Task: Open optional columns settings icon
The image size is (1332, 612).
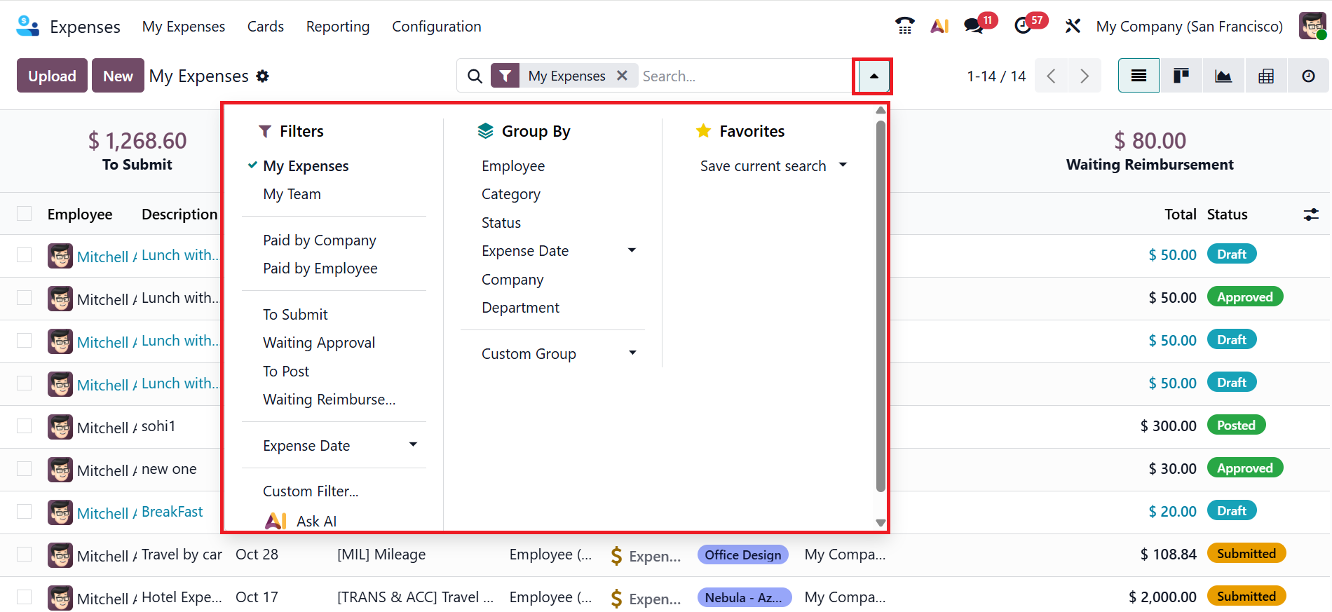Action: (x=1311, y=215)
